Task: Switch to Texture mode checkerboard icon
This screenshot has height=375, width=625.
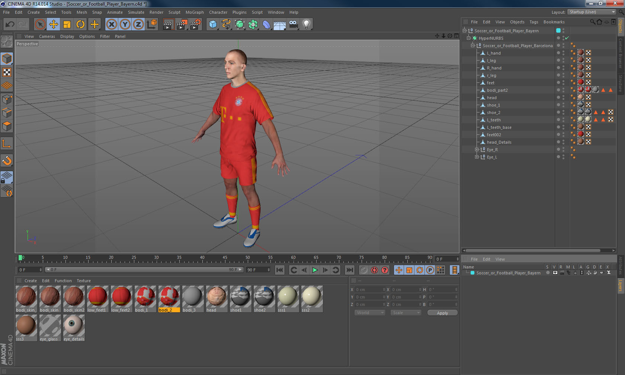Action: pos(7,72)
